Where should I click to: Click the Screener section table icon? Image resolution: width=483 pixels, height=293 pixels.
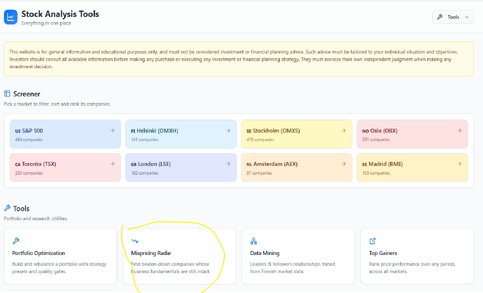tap(7, 94)
